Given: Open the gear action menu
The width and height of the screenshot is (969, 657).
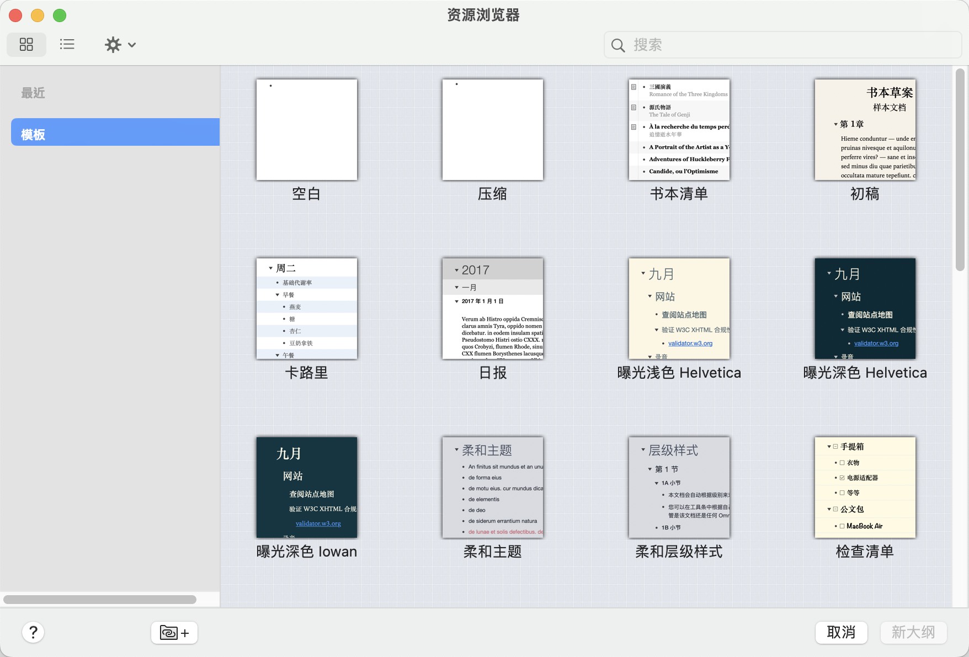Looking at the screenshot, I should [x=120, y=45].
